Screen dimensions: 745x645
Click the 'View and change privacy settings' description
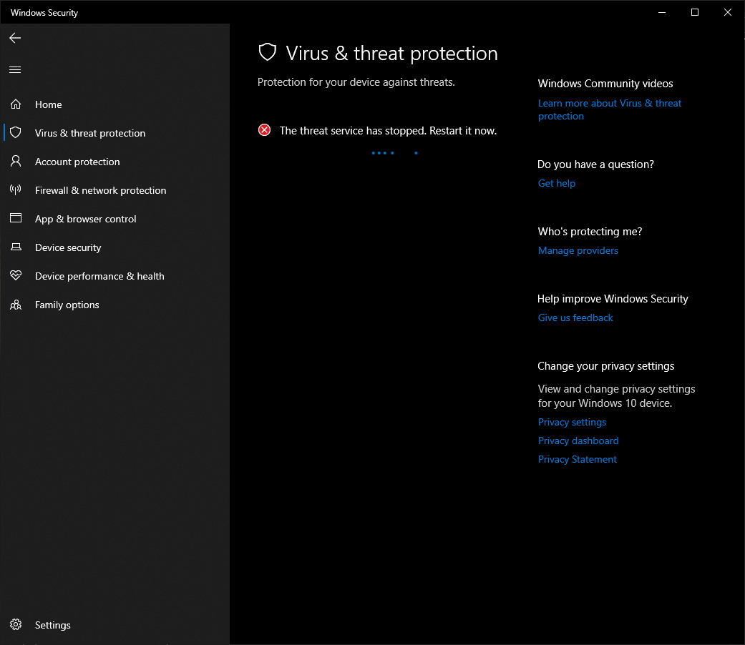click(x=616, y=396)
